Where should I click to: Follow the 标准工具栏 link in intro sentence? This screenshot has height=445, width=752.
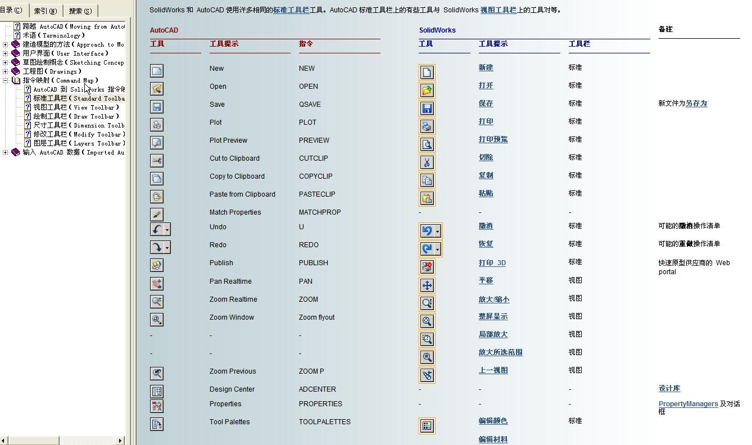click(x=291, y=10)
